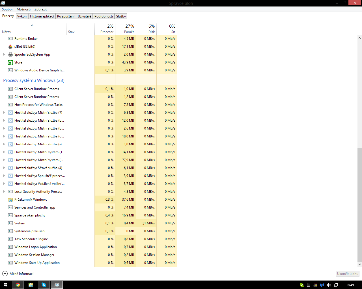The height and width of the screenshot is (289, 362).
Task: Click the Stav column header
Action: tap(81, 29)
